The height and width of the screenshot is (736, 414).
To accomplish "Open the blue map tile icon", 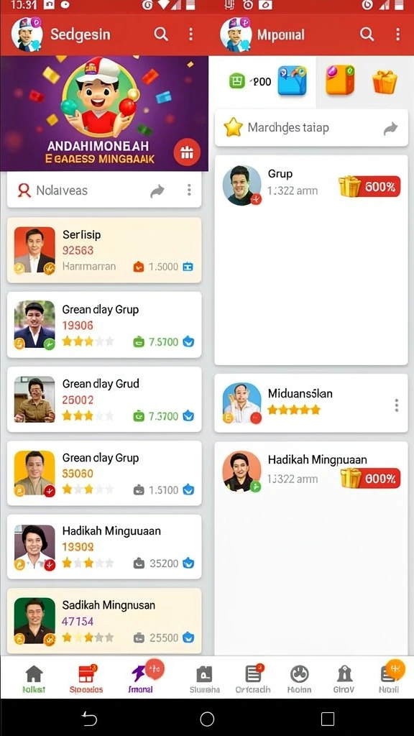I will point(292,80).
